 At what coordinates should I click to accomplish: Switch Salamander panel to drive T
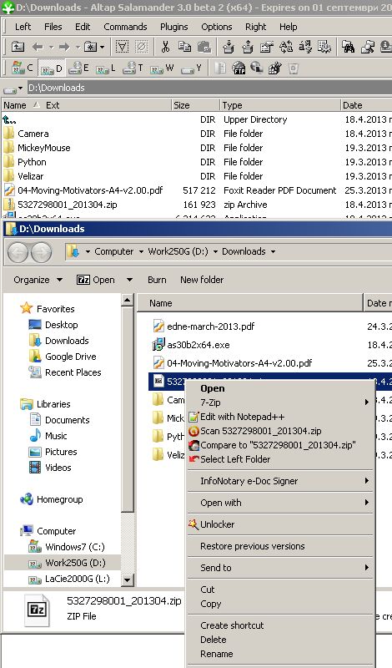click(x=133, y=68)
